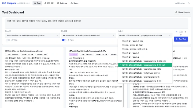Select KBTdot Office LM Studio openai/gpt-oss-120b option
The height and width of the screenshot is (108, 193).
pos(145,69)
